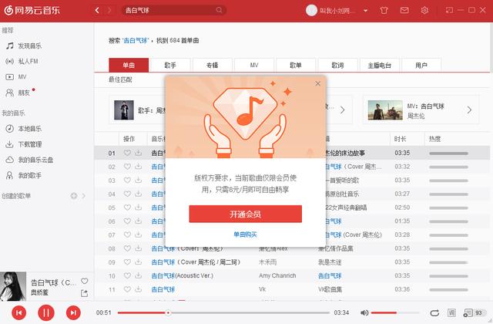Click the 时长 column header
The image size is (493, 324).
401,139
